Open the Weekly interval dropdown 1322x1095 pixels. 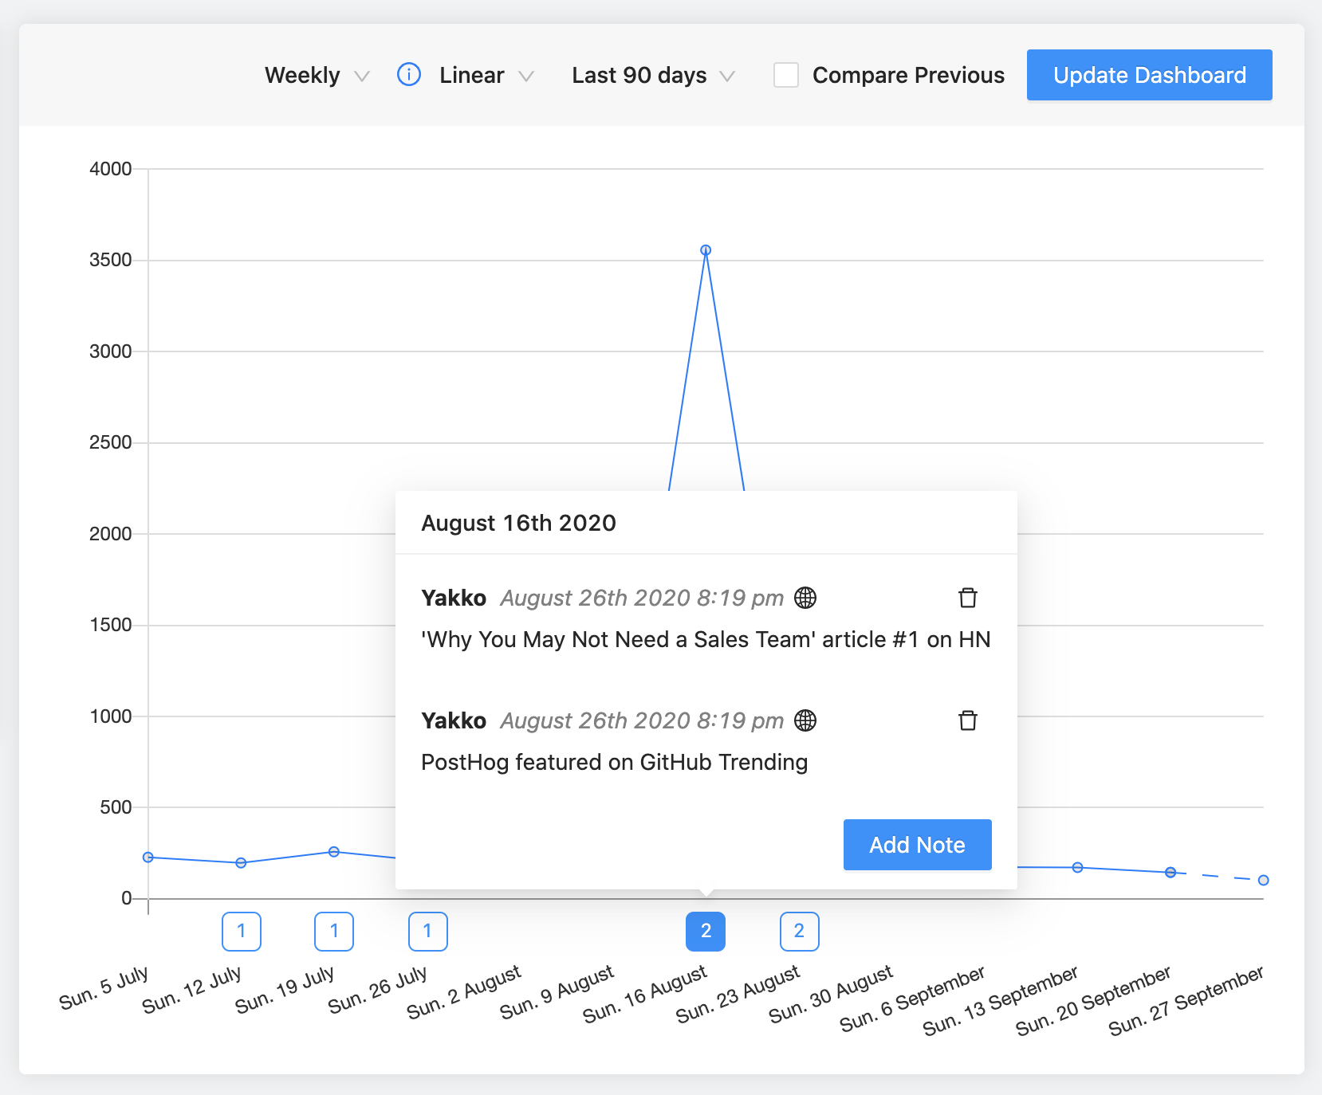click(x=317, y=76)
